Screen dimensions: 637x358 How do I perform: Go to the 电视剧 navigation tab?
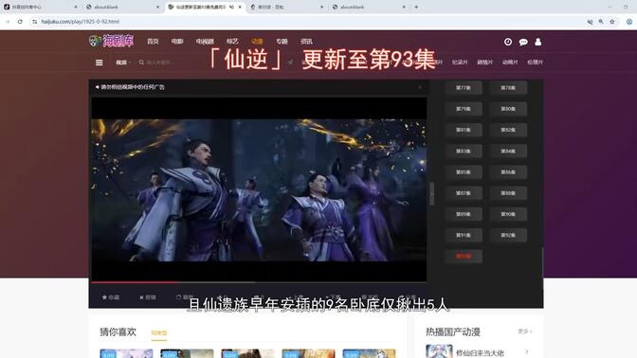pos(205,42)
